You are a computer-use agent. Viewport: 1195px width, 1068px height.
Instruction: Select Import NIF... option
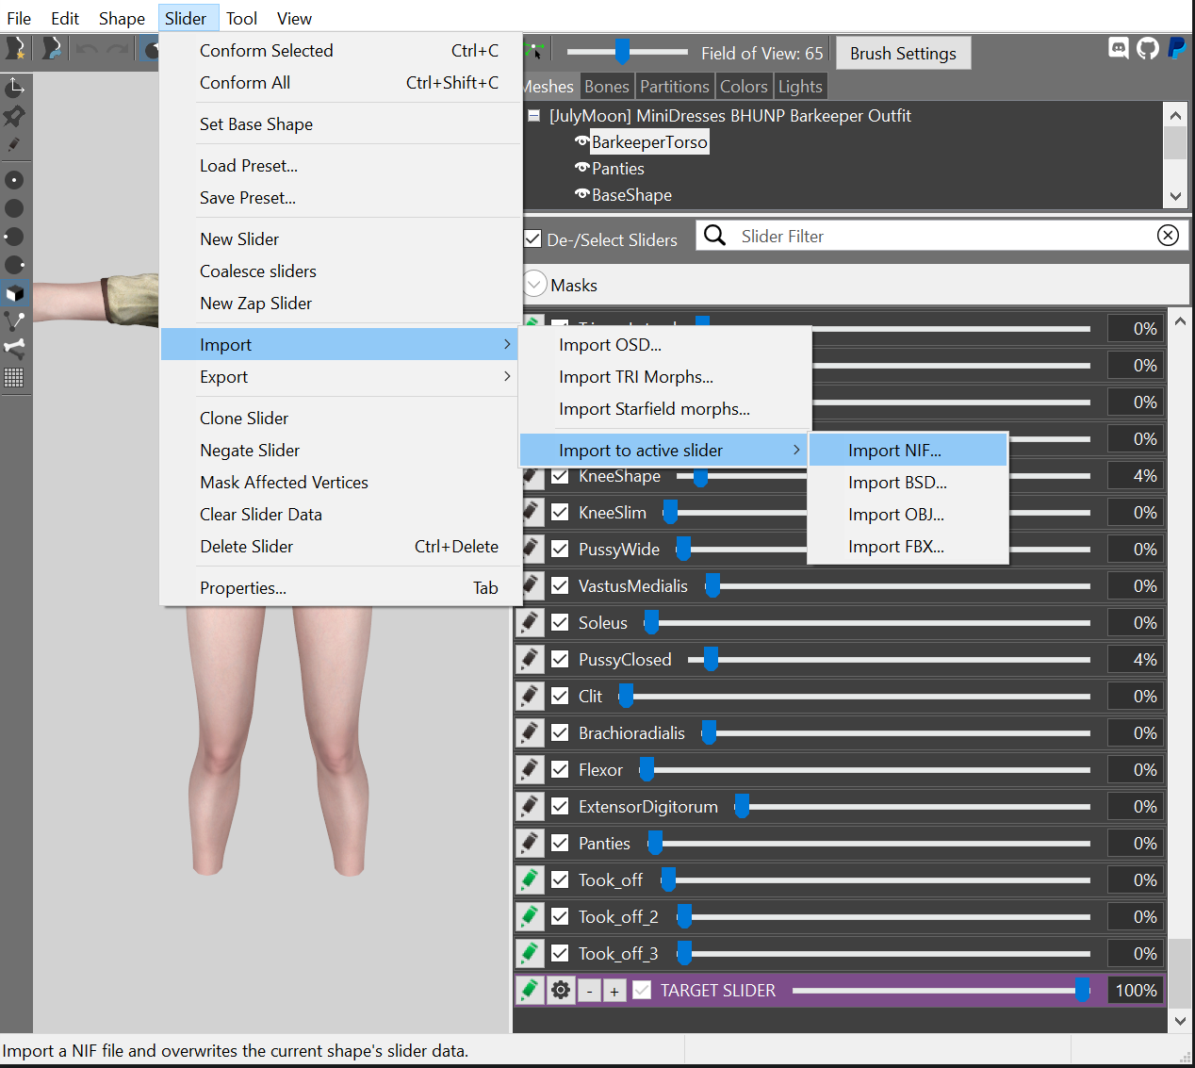pos(908,450)
